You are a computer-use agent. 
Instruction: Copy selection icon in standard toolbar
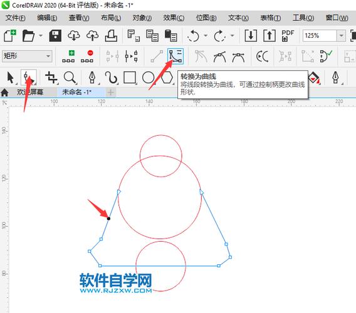click(152, 36)
